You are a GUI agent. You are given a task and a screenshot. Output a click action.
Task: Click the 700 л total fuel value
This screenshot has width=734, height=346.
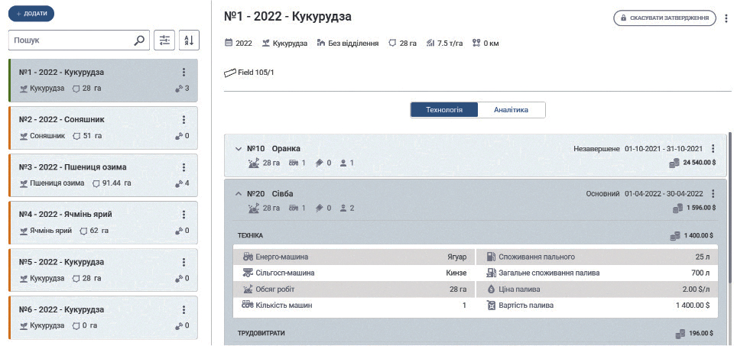pyautogui.click(x=700, y=273)
